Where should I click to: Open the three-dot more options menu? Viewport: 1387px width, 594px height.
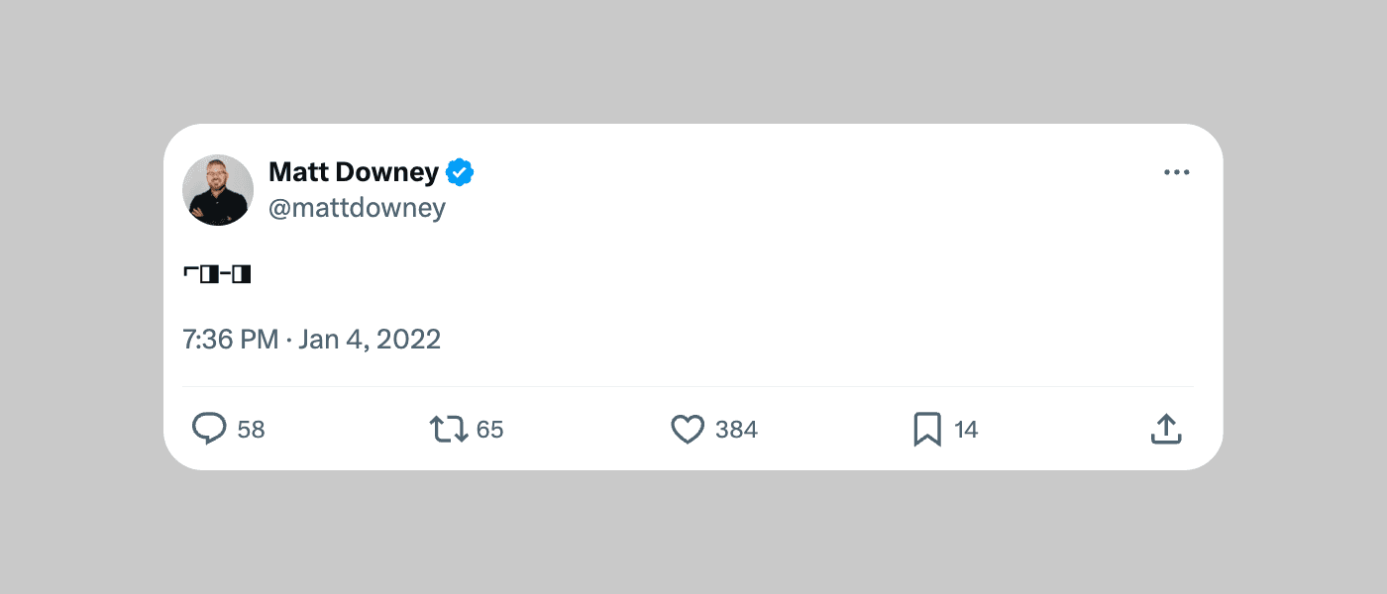tap(1177, 172)
